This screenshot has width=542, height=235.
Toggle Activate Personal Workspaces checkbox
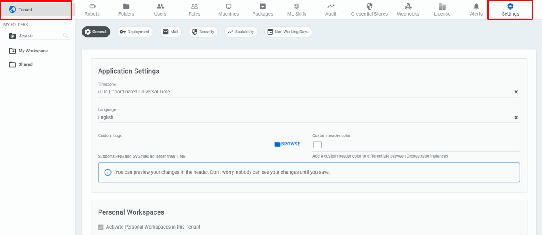pos(101,227)
